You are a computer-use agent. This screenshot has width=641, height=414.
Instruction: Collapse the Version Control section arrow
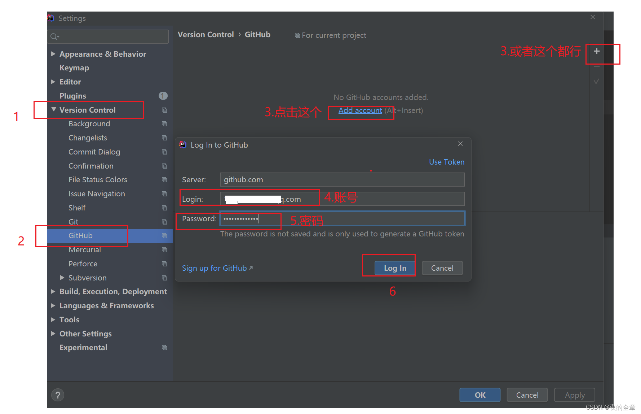tap(53, 109)
